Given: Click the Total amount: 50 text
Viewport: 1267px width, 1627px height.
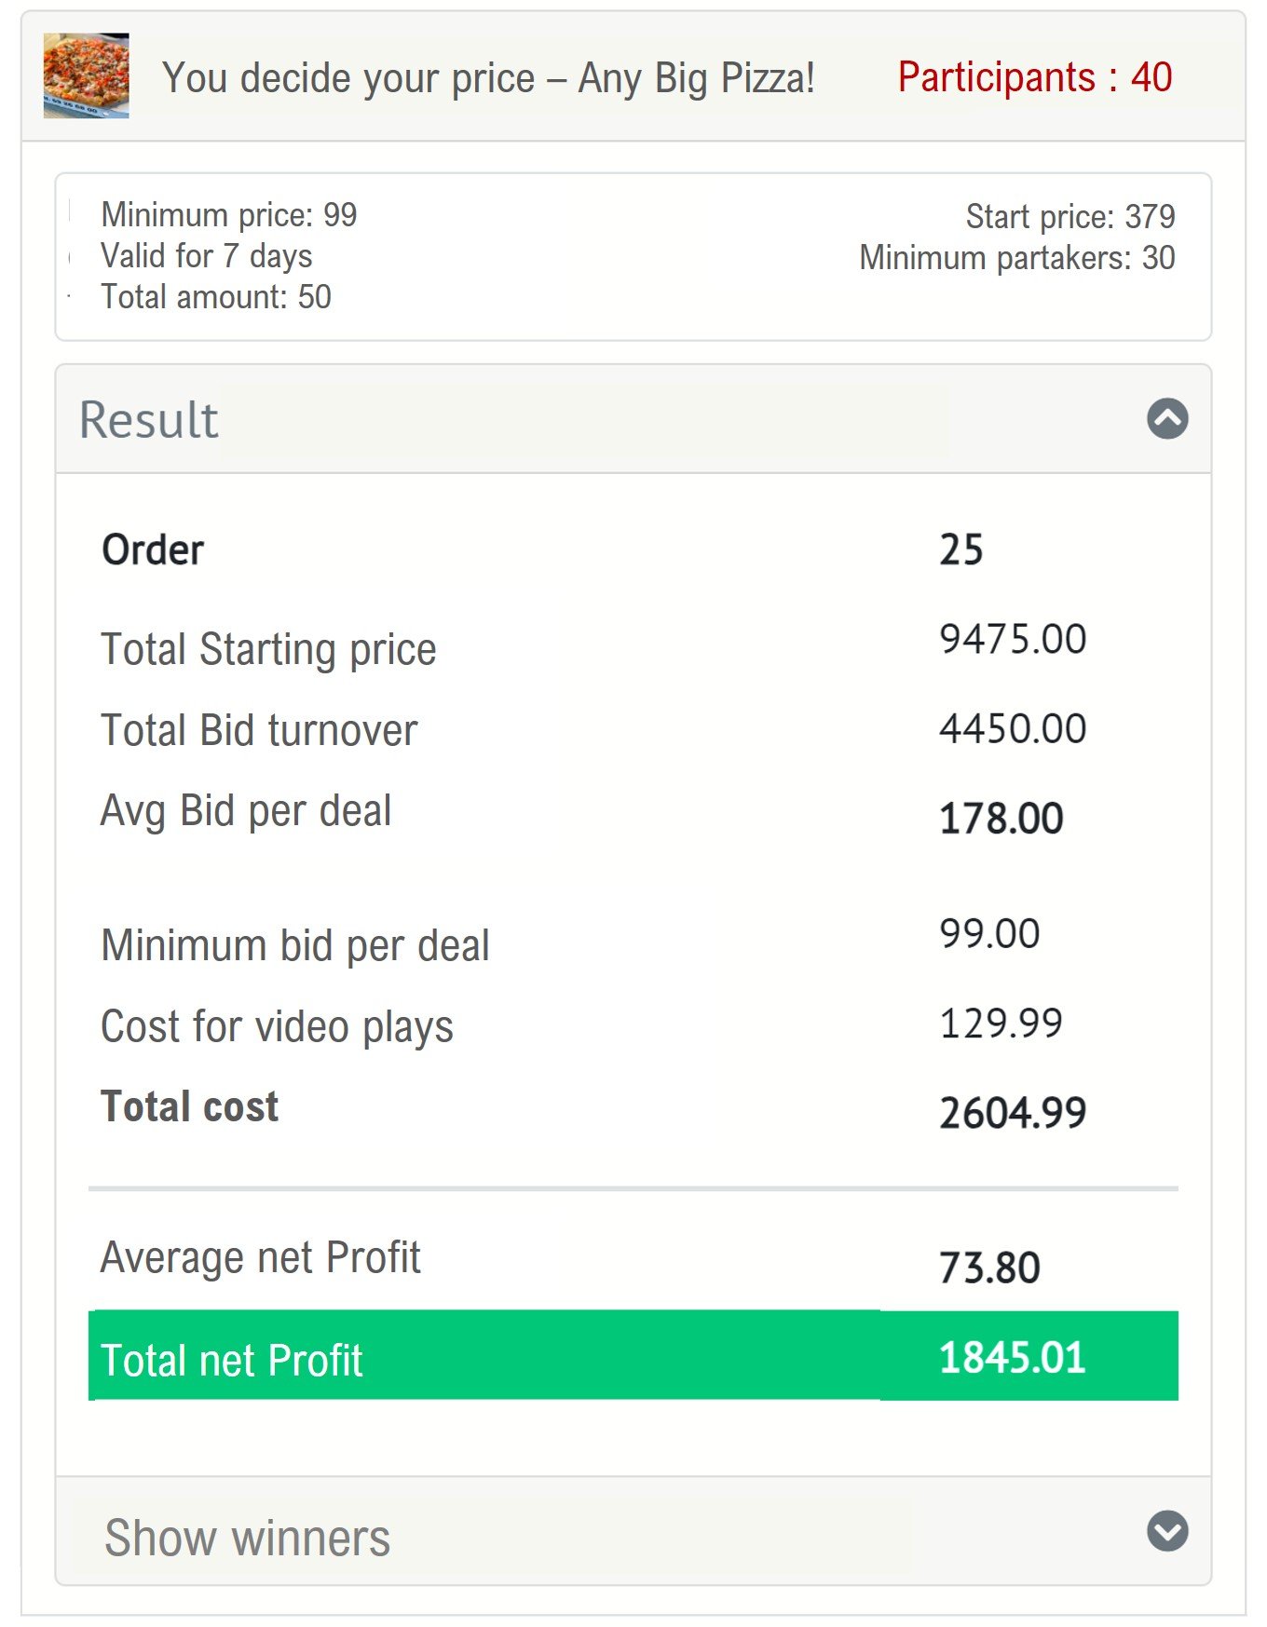Looking at the screenshot, I should pyautogui.click(x=216, y=297).
